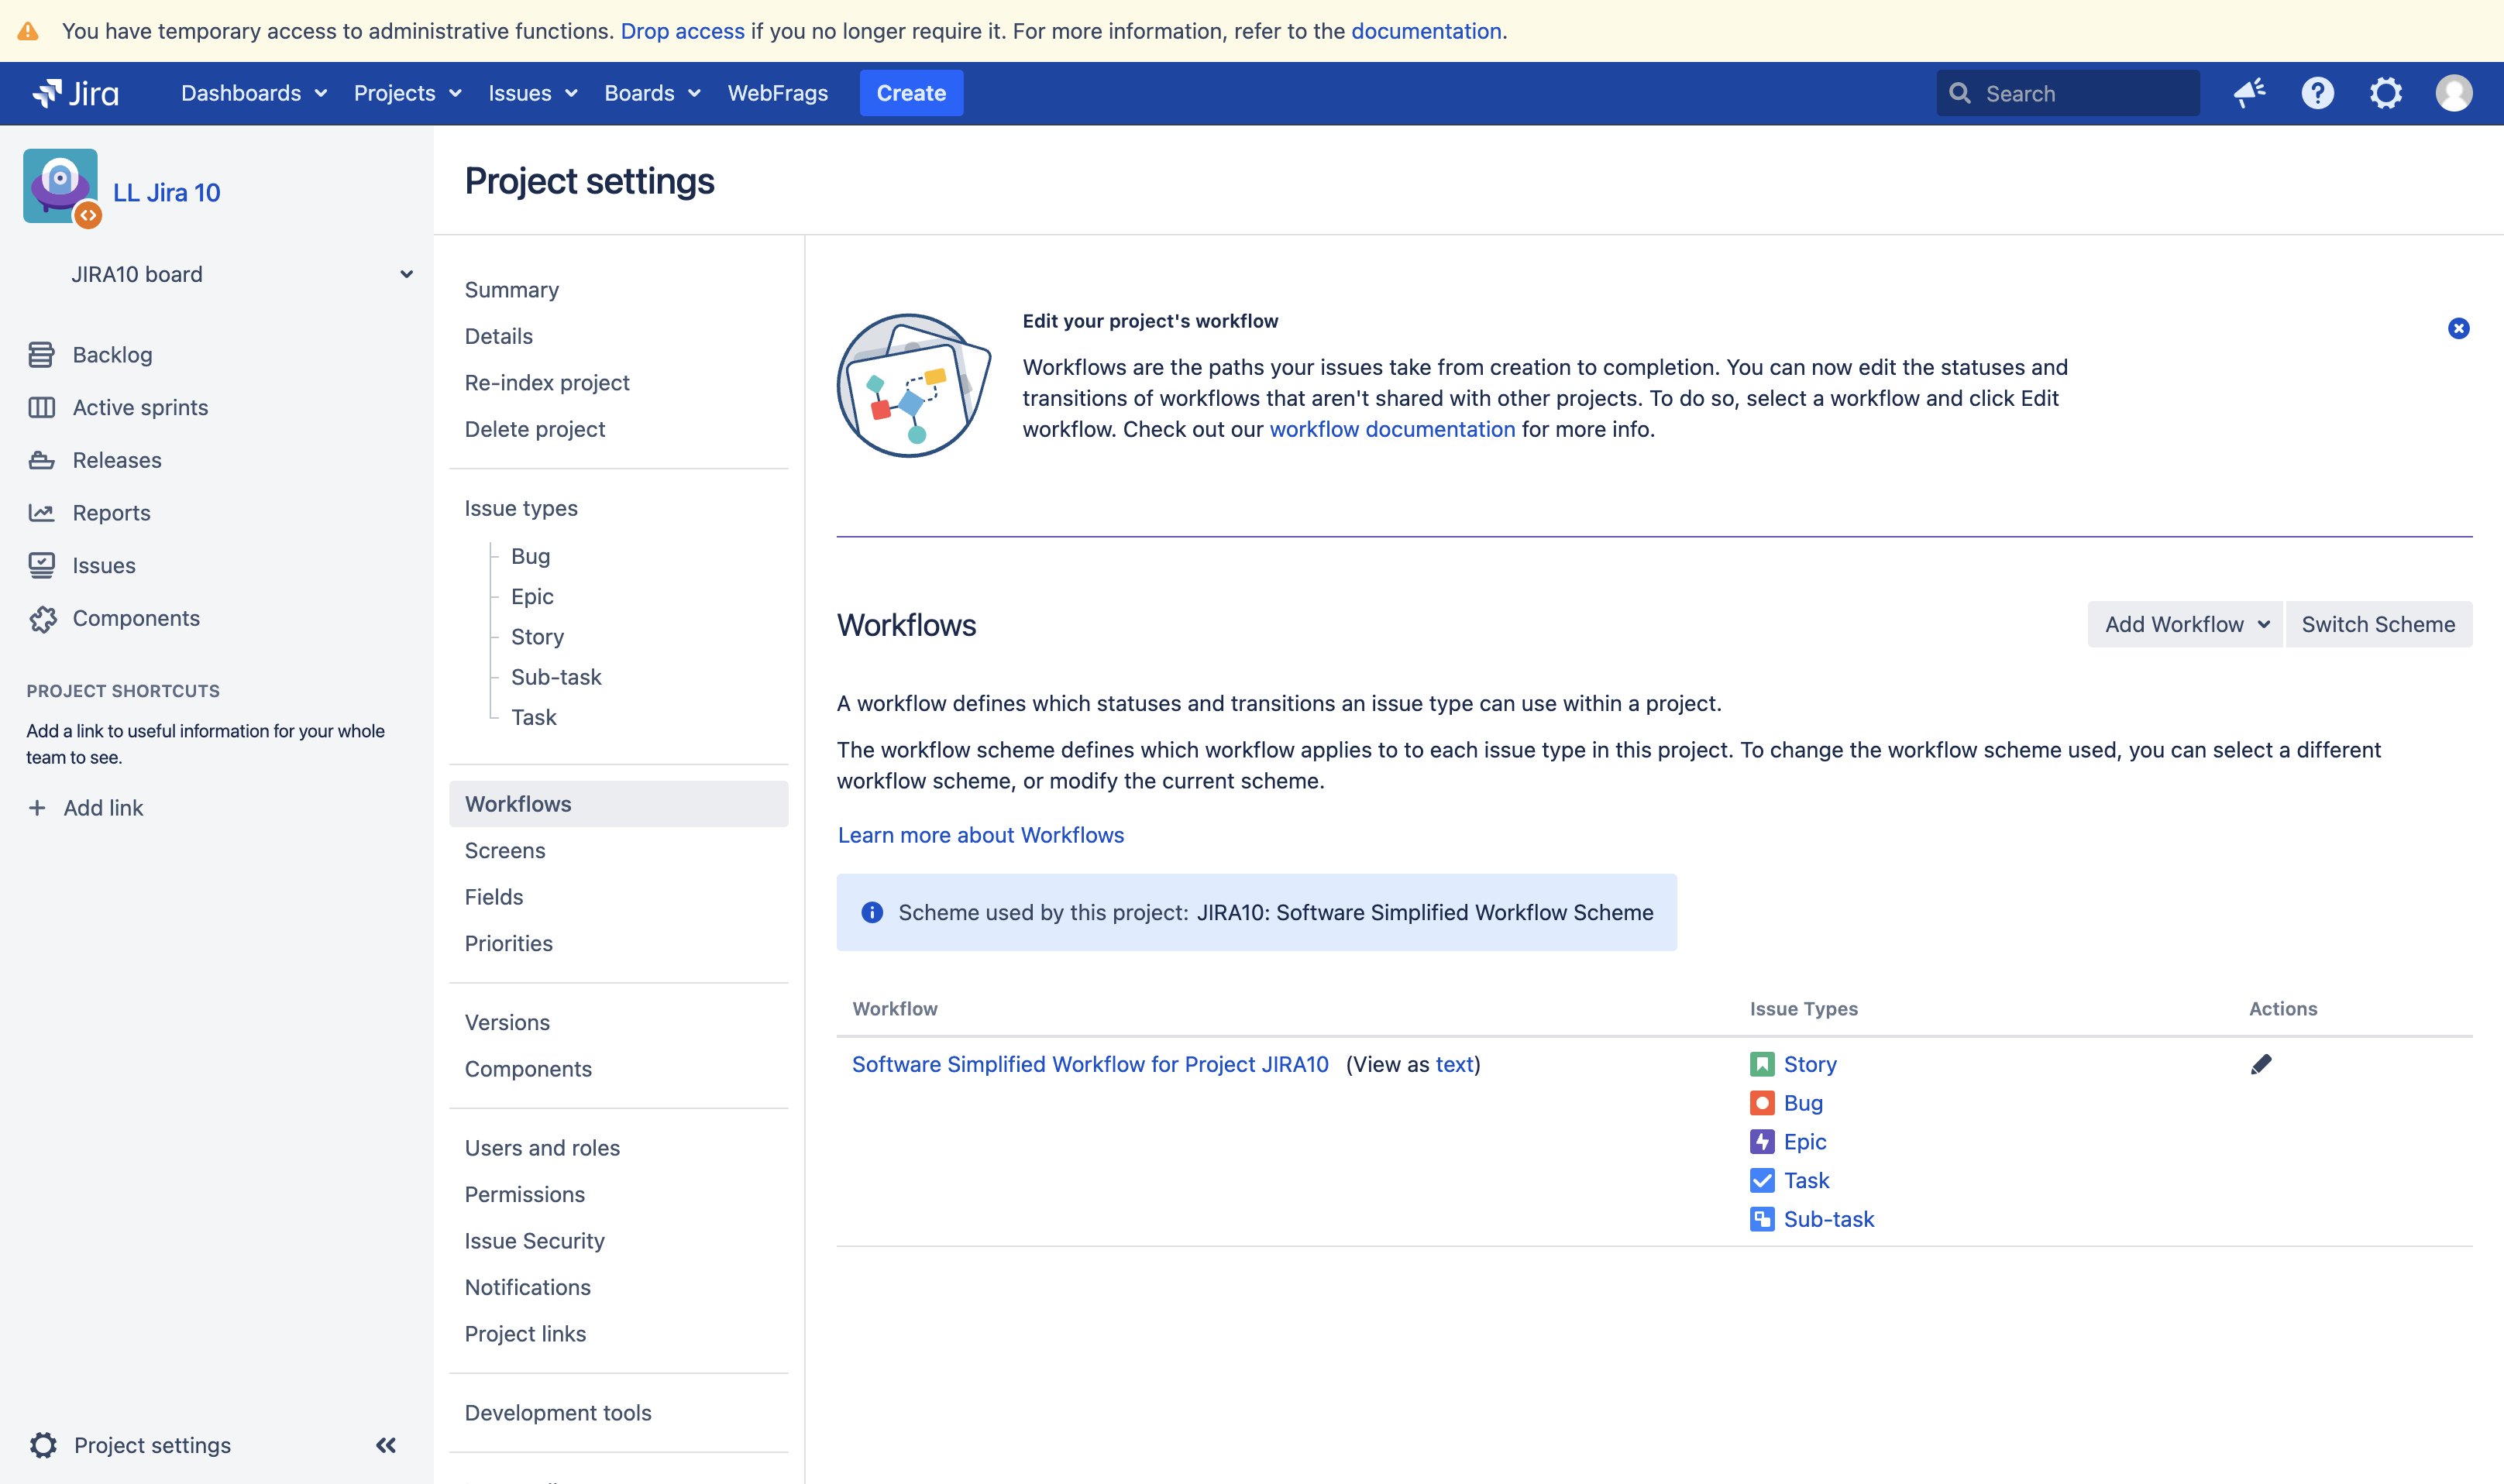Close the Edit workflow info banner
The image size is (2504, 1484).
(2458, 328)
